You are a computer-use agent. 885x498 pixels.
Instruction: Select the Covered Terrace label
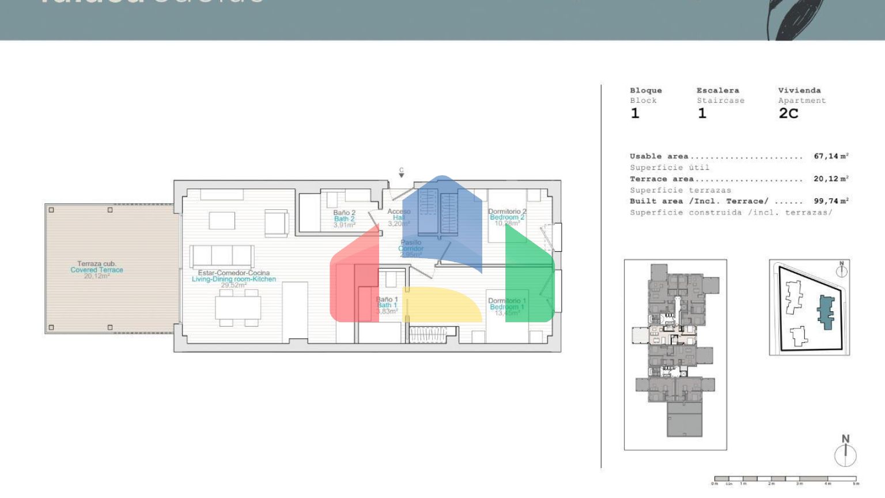click(x=97, y=270)
